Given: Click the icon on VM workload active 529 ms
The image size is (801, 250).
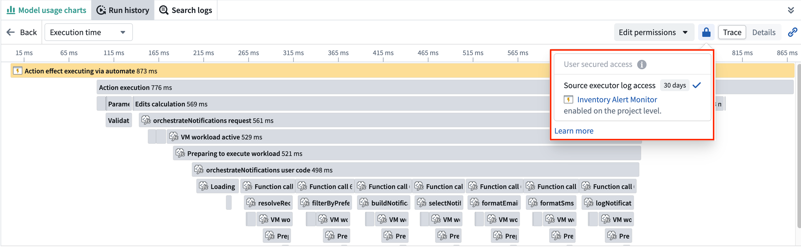Looking at the screenshot, I should click(x=173, y=136).
